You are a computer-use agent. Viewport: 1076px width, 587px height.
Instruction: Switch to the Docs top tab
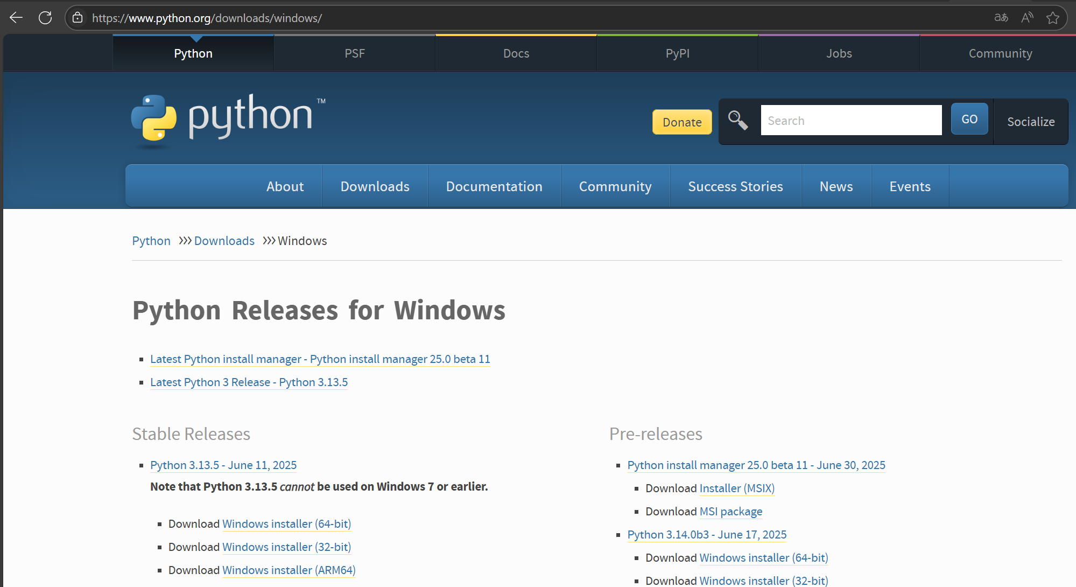[516, 53]
